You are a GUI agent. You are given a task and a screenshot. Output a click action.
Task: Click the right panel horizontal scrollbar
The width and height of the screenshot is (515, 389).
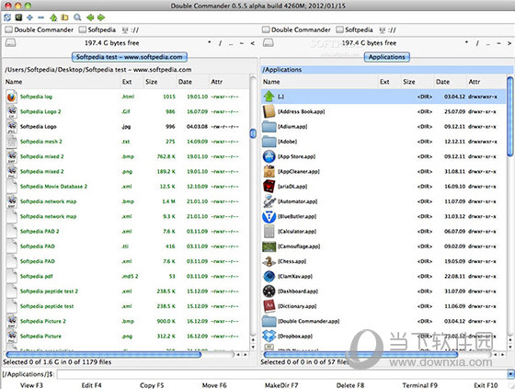pyautogui.click(x=360, y=354)
